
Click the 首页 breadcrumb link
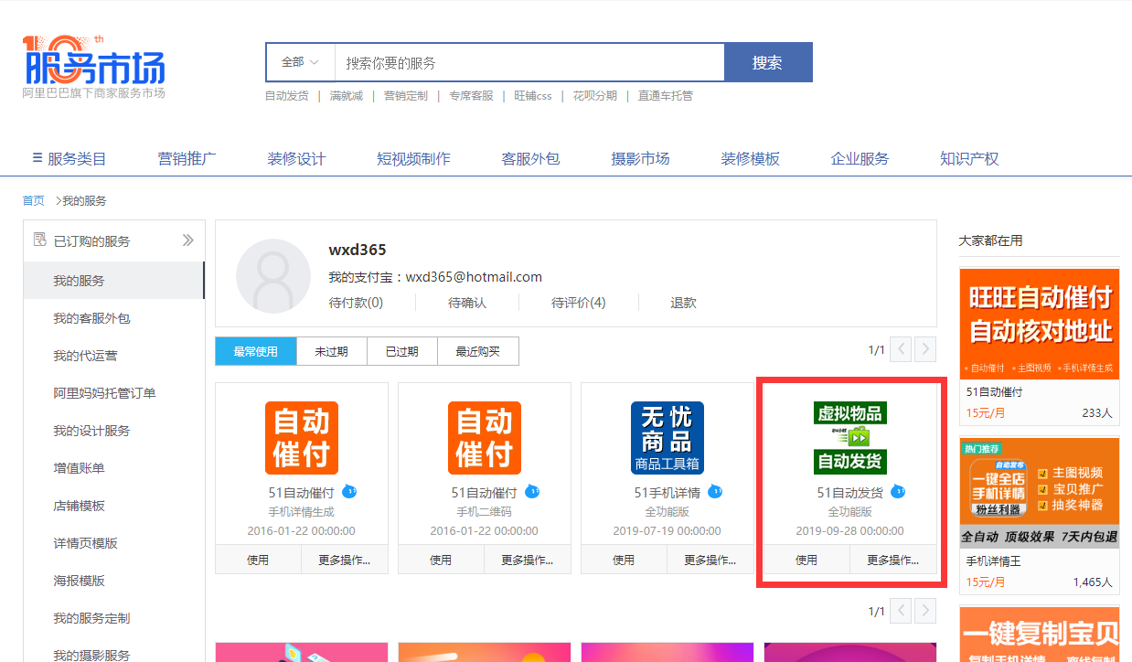[33, 200]
